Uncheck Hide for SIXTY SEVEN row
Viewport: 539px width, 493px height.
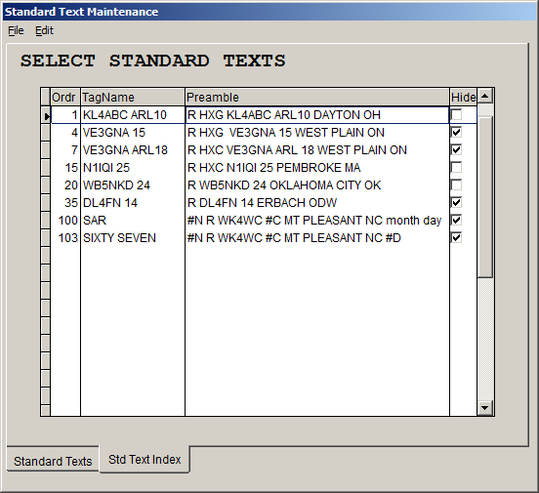[x=456, y=237]
